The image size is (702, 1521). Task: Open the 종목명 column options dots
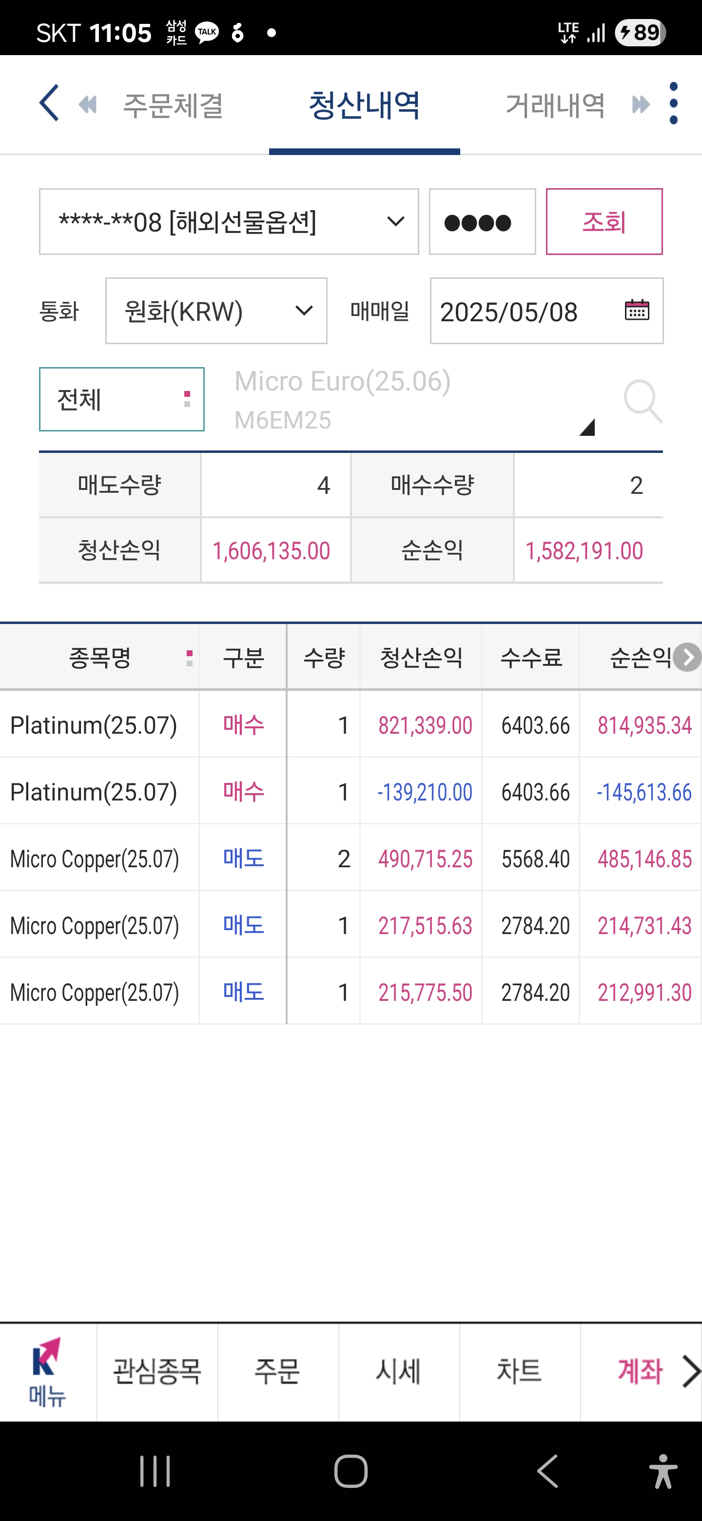coord(189,658)
